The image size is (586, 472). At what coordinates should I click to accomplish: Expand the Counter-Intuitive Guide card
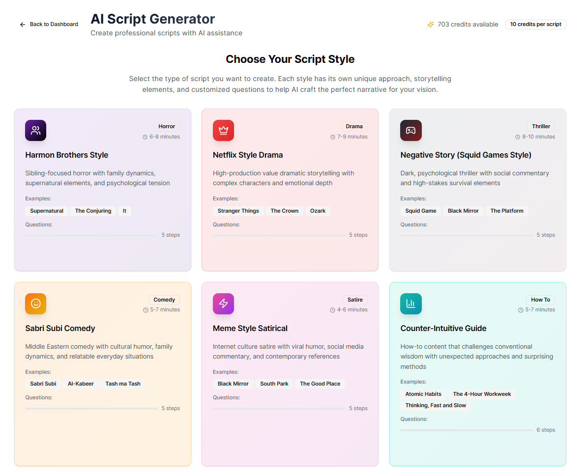click(477, 373)
